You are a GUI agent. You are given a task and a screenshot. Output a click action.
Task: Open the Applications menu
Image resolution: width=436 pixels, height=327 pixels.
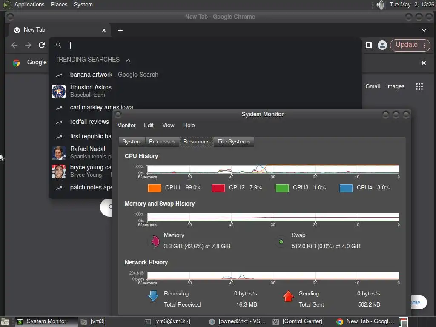click(x=29, y=4)
